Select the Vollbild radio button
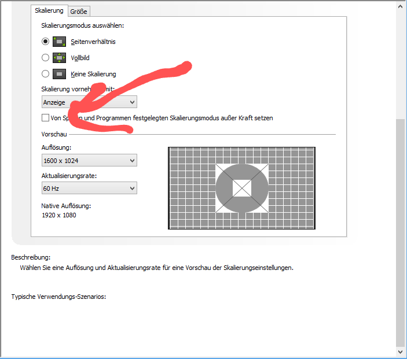This screenshot has height=359, width=407. click(45, 58)
